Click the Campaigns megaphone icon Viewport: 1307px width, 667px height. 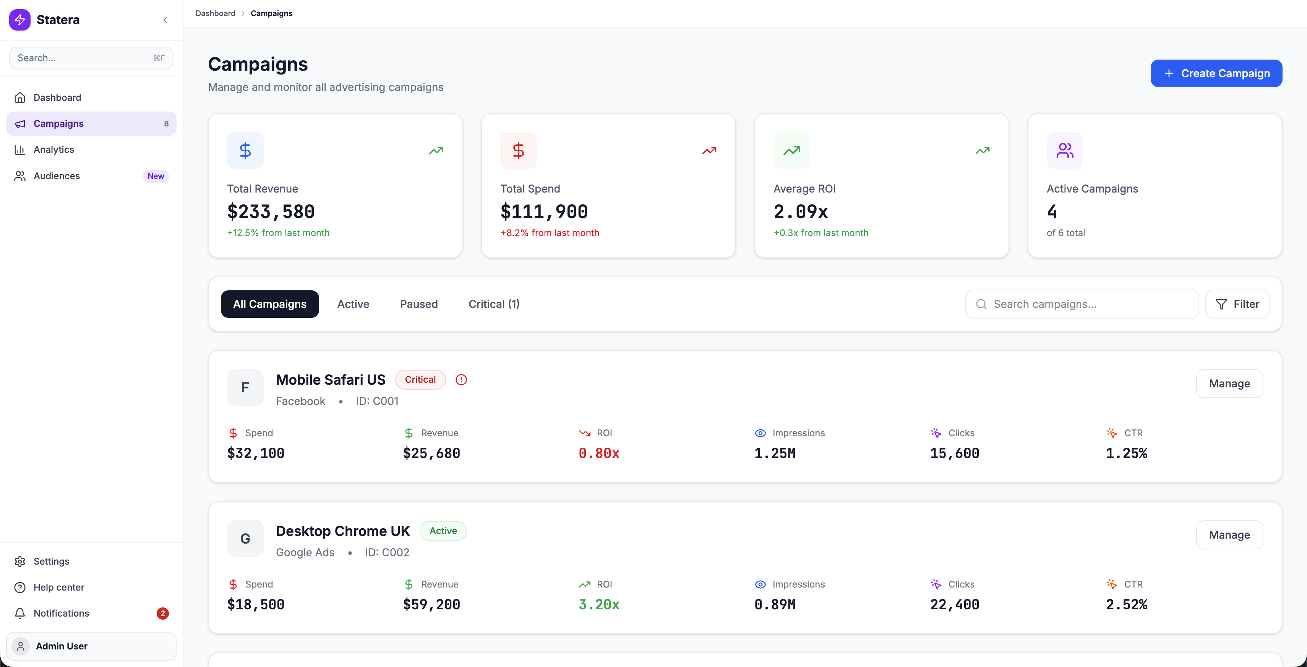coord(20,123)
